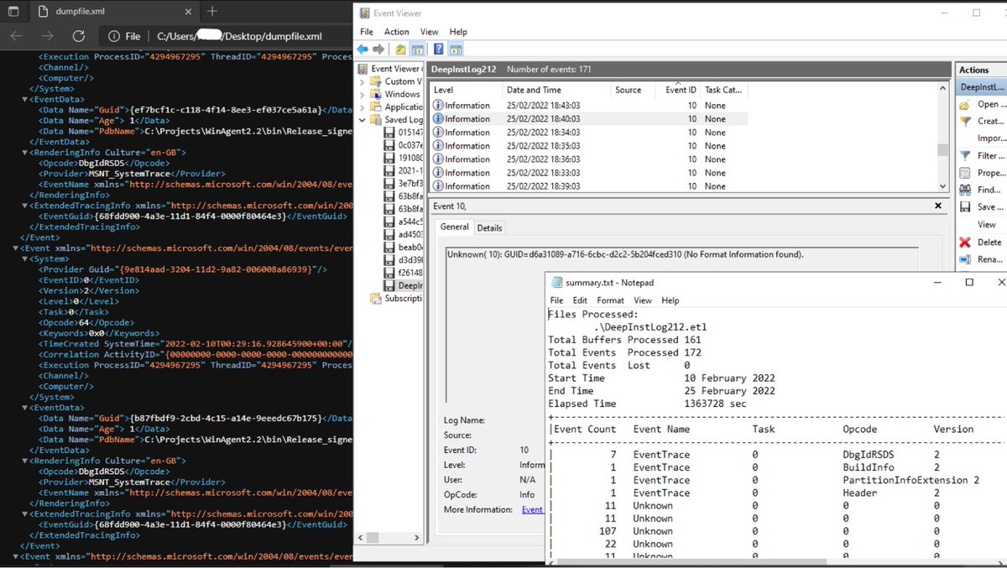
Task: Click Save floppy-disk action icon
Action: point(965,207)
